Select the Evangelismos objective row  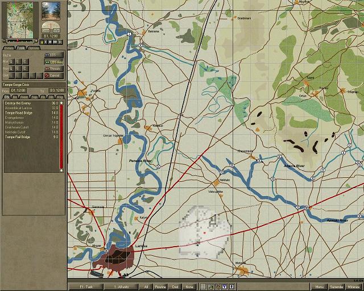[x=32, y=118]
